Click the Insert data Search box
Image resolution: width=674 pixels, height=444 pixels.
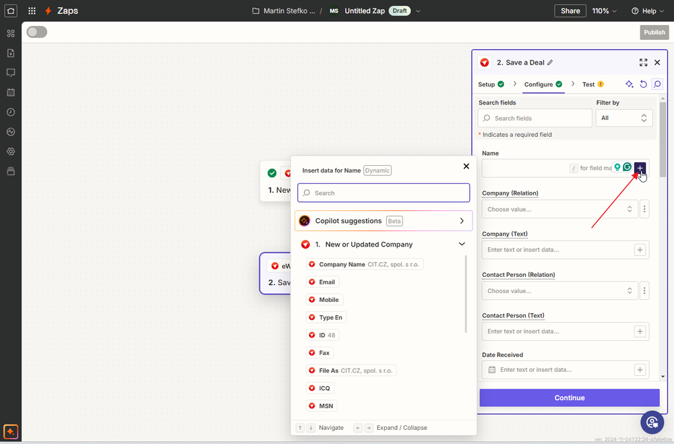point(384,193)
